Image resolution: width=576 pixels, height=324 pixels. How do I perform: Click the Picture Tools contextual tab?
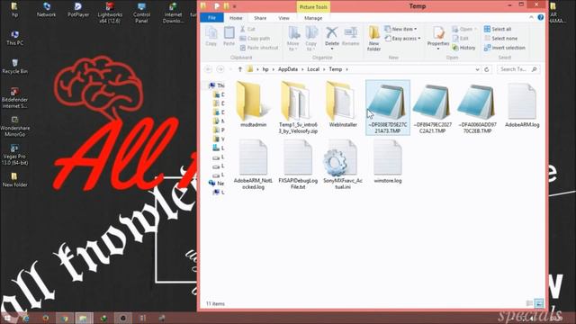tap(313, 7)
